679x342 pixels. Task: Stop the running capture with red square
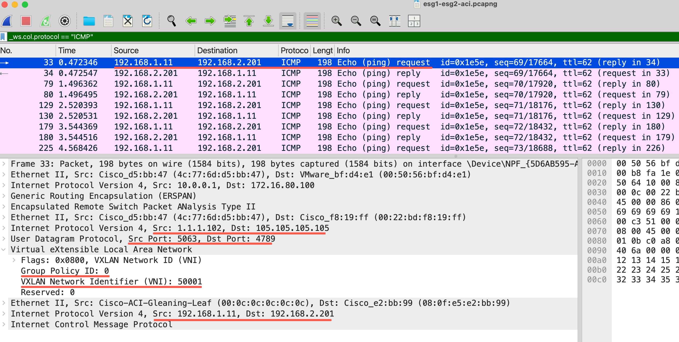tap(26, 21)
